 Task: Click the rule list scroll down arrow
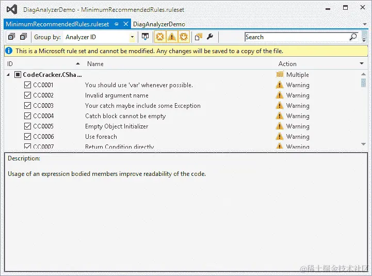click(363, 144)
